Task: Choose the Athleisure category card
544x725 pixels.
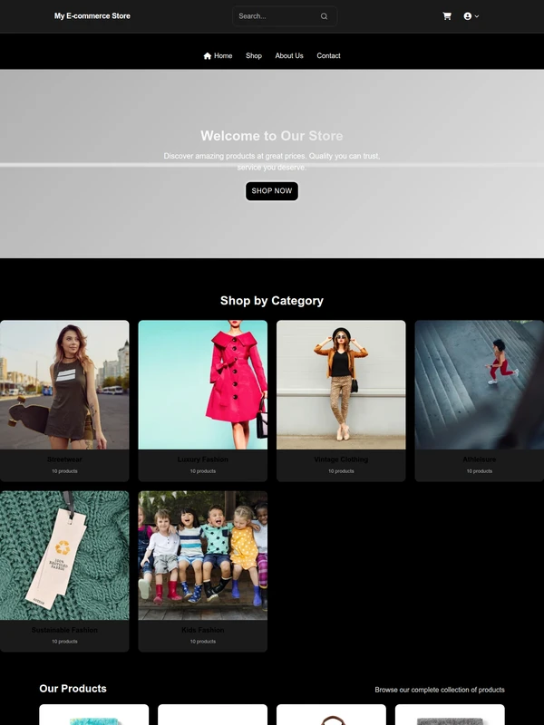Action: click(480, 401)
